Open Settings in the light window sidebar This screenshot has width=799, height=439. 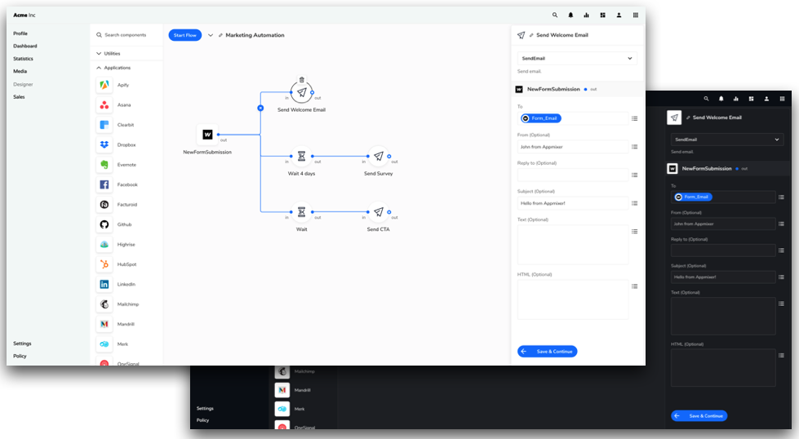coord(22,344)
